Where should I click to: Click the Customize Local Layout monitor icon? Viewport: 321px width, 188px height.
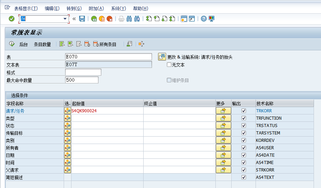(212, 19)
